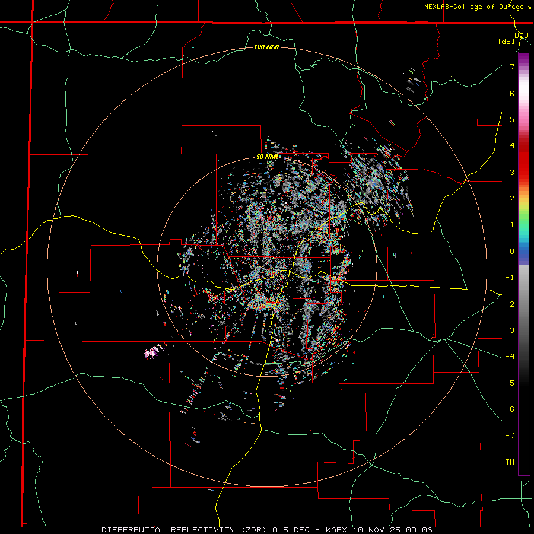Click the 7 value on color scale
This screenshot has height=534, width=534.
(512, 66)
